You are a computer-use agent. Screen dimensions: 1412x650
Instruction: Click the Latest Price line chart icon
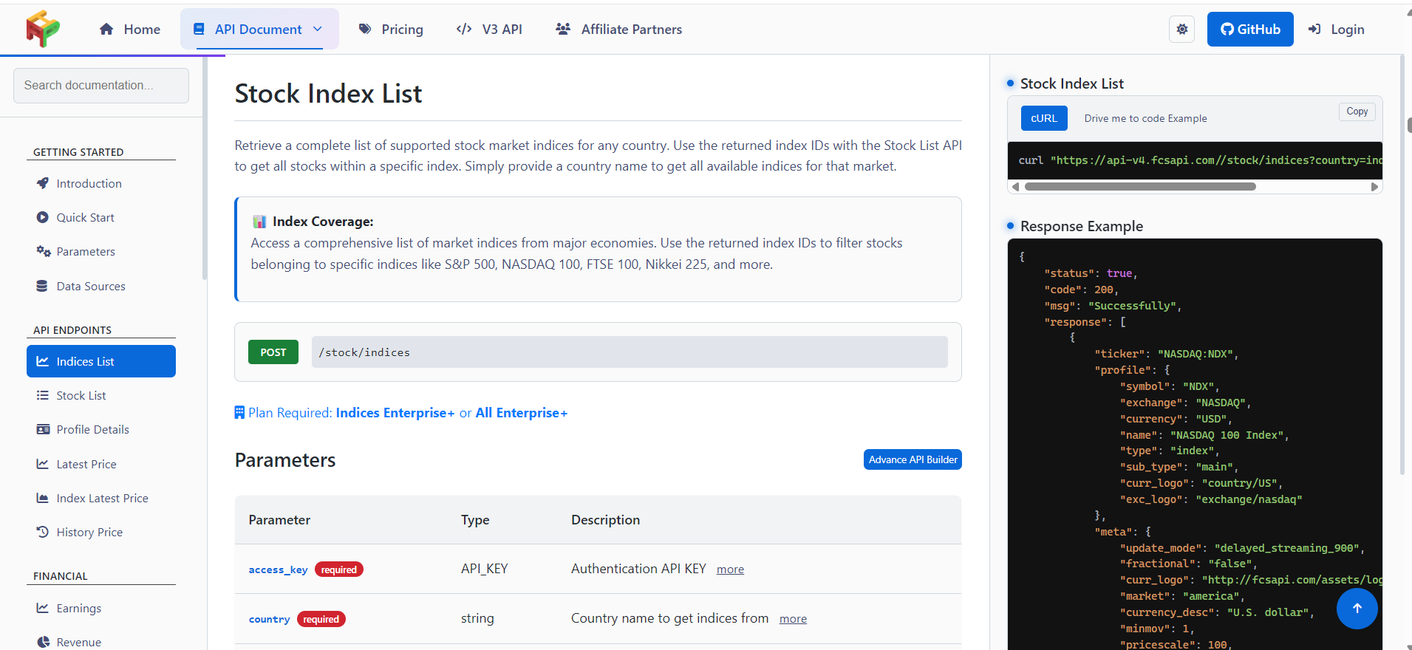pos(43,464)
